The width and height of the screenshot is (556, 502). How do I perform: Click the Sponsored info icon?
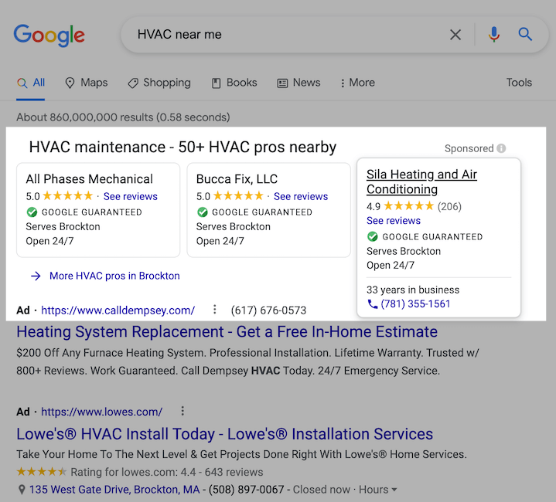click(501, 148)
